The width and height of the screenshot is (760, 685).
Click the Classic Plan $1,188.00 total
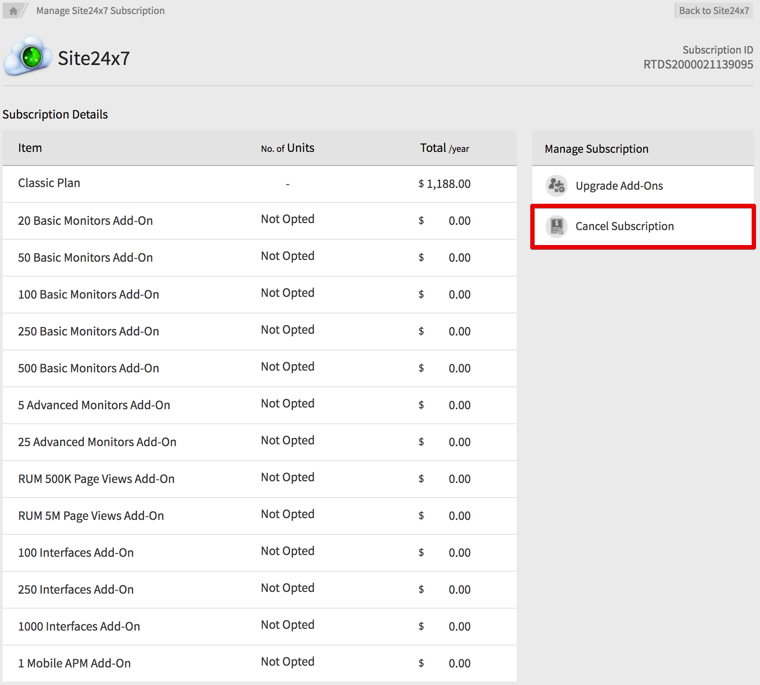444,184
